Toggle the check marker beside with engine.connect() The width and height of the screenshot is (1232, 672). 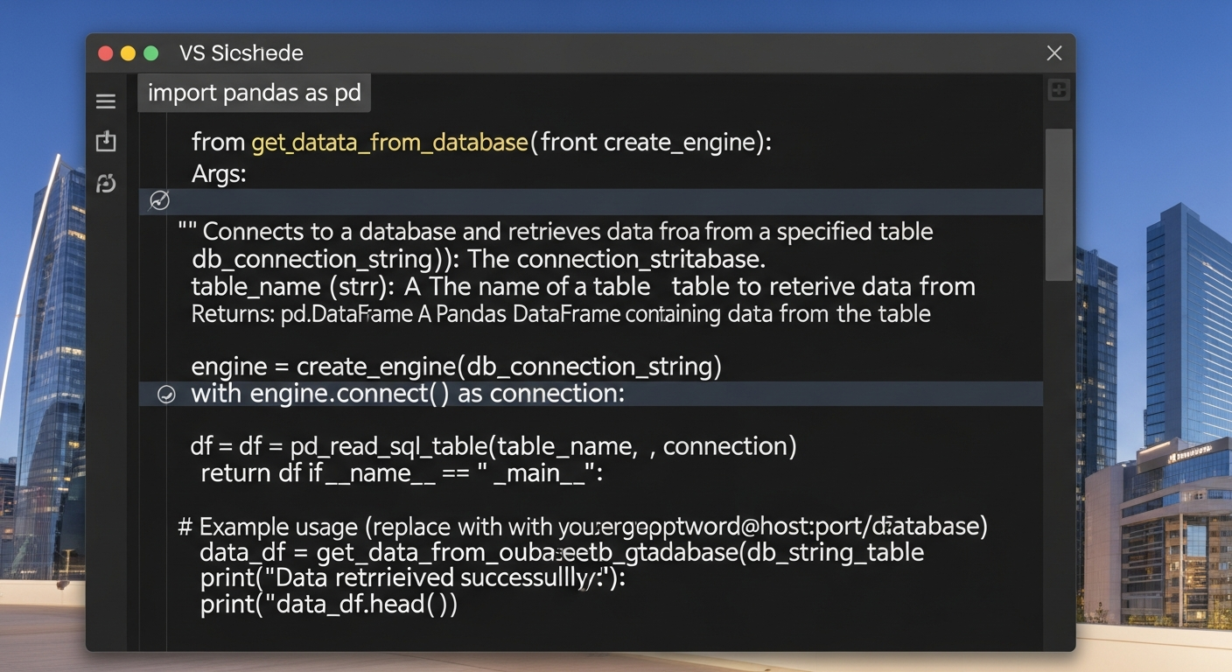(x=165, y=395)
